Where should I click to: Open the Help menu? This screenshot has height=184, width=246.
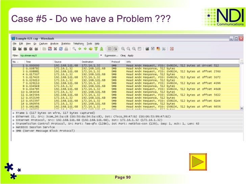point(97,43)
